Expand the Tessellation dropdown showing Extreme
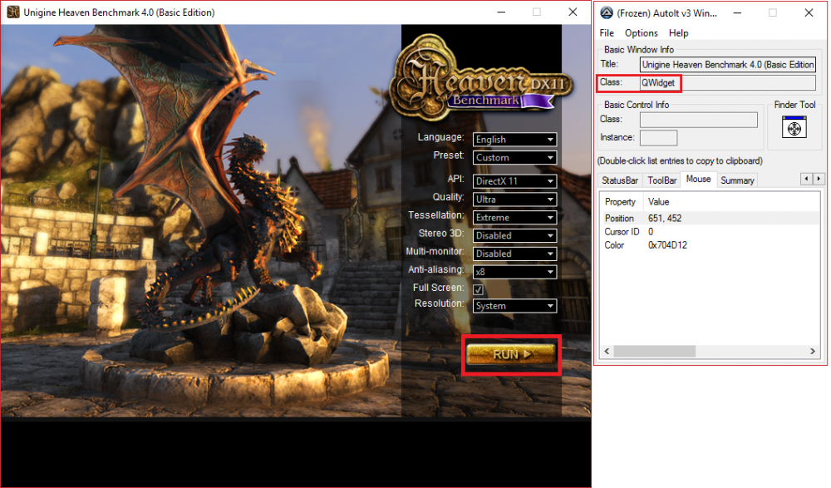The height and width of the screenshot is (488, 831). coord(514,218)
